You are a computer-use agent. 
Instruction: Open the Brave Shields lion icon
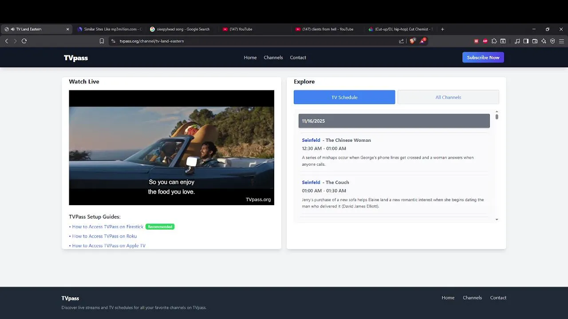(x=412, y=41)
